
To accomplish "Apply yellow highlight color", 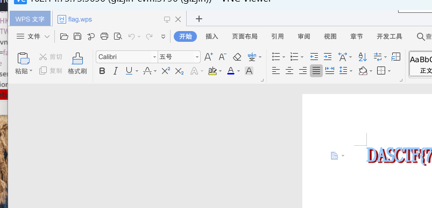I will point(212,71).
